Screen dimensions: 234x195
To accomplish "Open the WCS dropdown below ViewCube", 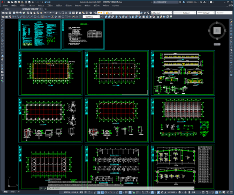I will 217,44.
